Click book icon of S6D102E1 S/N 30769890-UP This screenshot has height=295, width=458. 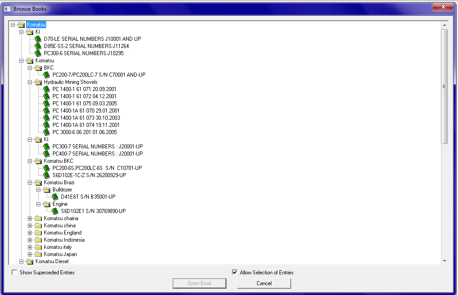pyautogui.click(x=55, y=211)
